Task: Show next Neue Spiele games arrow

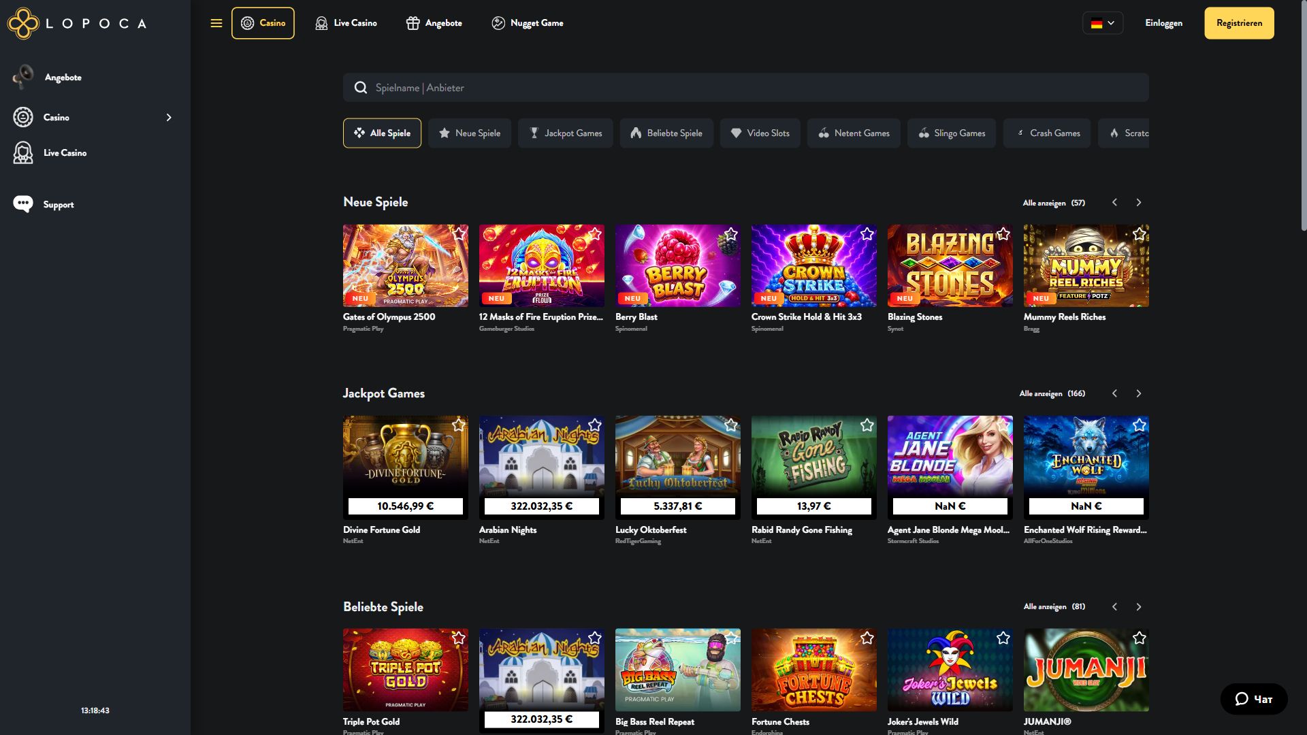Action: coord(1139,202)
